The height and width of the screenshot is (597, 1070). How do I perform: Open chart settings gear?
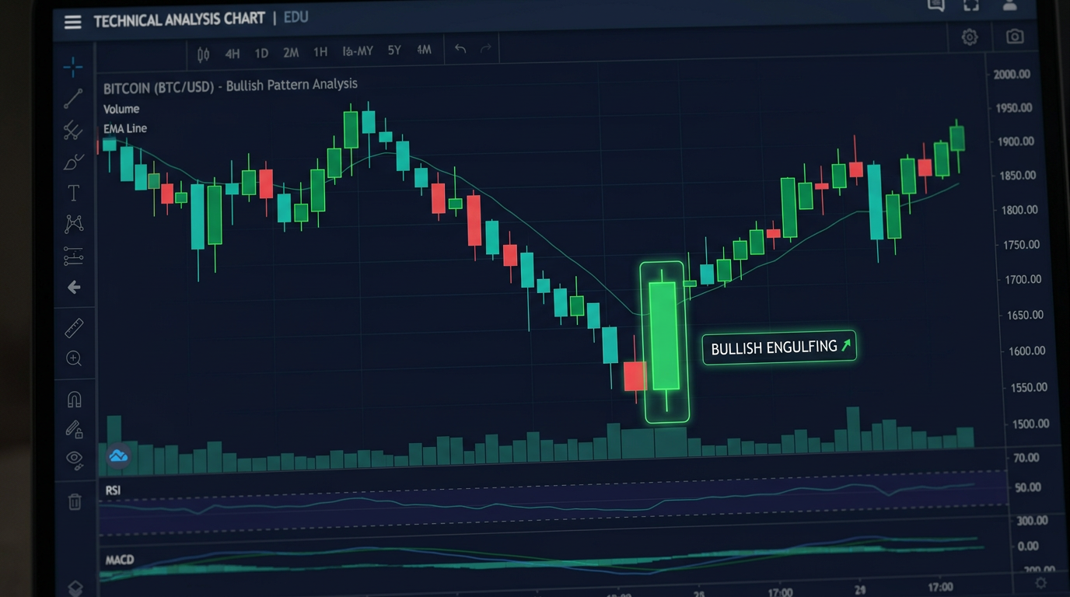(x=969, y=37)
